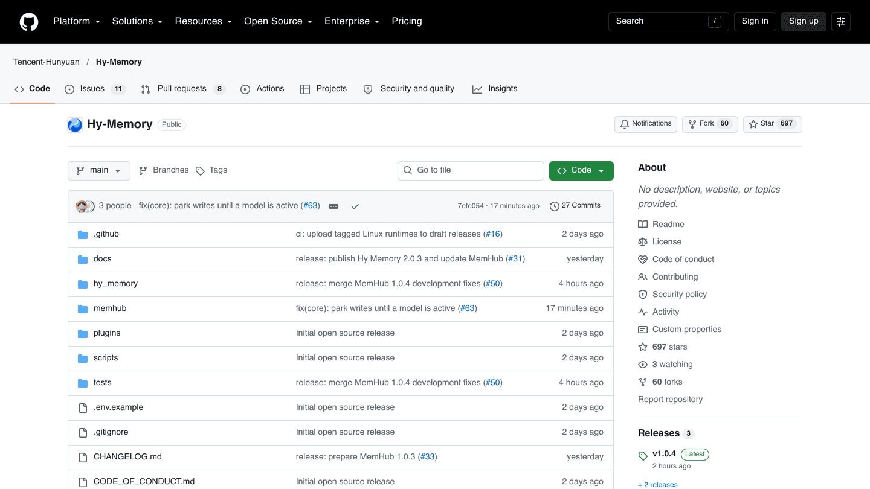Click the Go to file search field
The image size is (870, 489).
click(471, 171)
